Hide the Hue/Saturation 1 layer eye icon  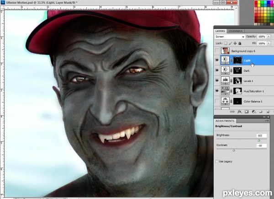(x=217, y=91)
